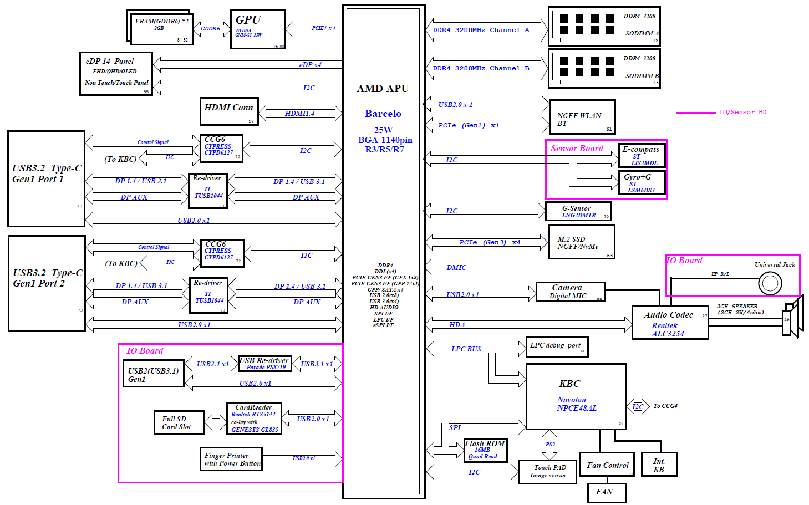Image resolution: width=809 pixels, height=505 pixels.
Task: Click the blue Barcelo text
Action: pyautogui.click(x=383, y=114)
